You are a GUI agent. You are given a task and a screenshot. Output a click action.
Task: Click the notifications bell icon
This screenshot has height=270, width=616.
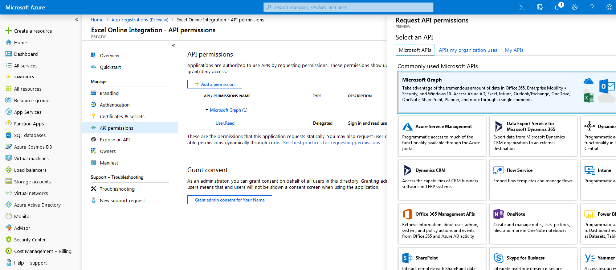pyautogui.click(x=557, y=7)
